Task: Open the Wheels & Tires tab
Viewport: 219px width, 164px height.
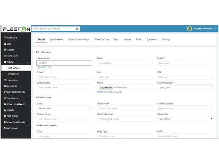Action: tap(102, 39)
